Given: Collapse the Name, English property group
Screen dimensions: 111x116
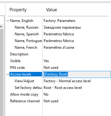Looking at the screenshot, I should pyautogui.click(x=8, y=21).
